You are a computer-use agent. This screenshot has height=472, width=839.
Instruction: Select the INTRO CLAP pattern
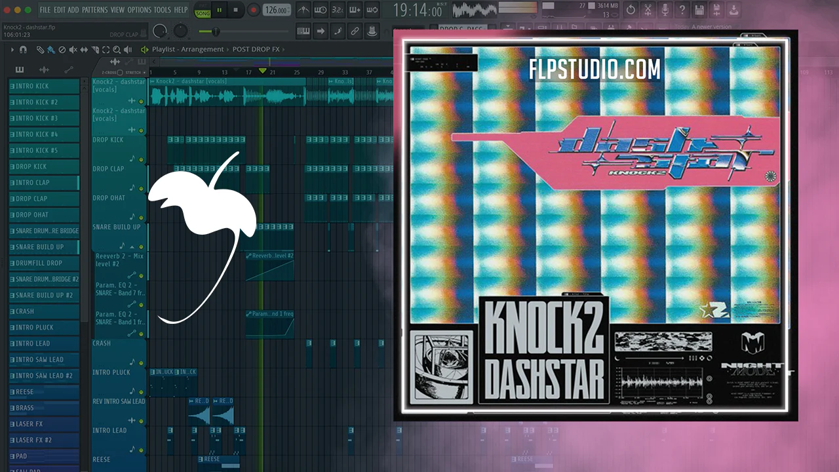[x=44, y=182]
